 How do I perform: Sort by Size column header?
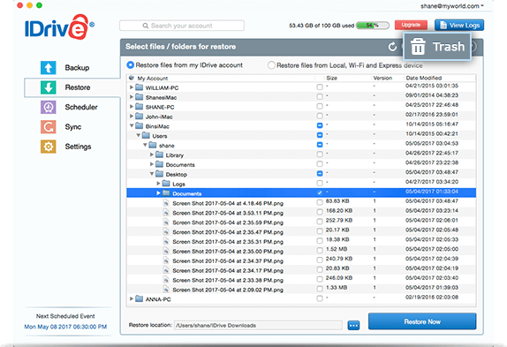(332, 78)
